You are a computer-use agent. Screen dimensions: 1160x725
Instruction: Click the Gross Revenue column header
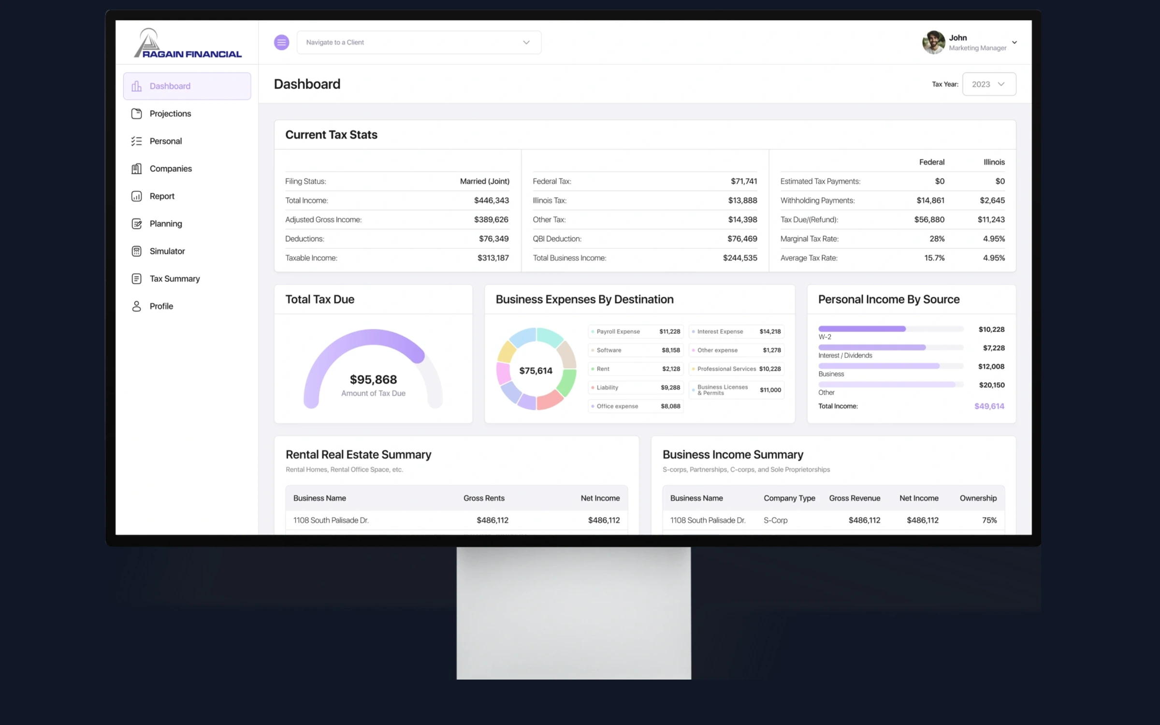pos(855,498)
